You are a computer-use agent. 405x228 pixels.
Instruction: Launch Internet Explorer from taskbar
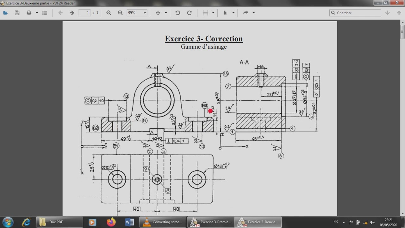(x=26, y=222)
